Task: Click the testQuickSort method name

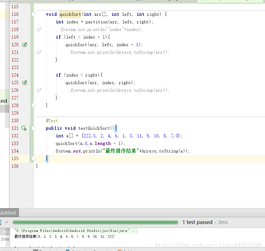Action: [x=94, y=128]
